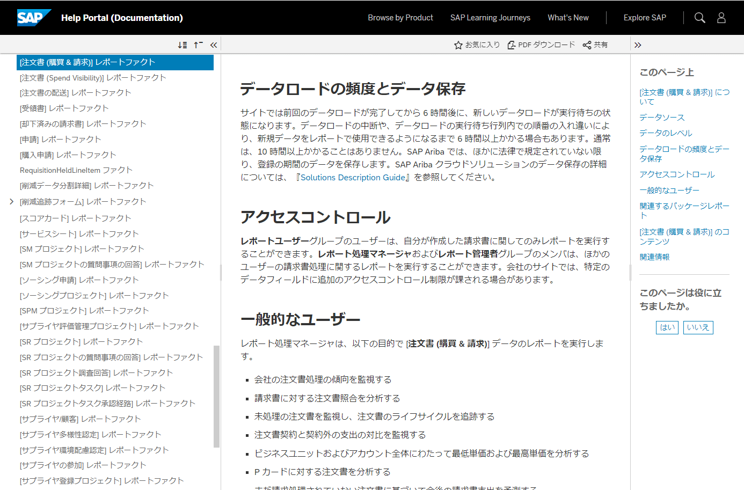This screenshot has width=744, height=490.
Task: Open [ソーシングプロジェクト] レポートファクト
Action: (94, 296)
